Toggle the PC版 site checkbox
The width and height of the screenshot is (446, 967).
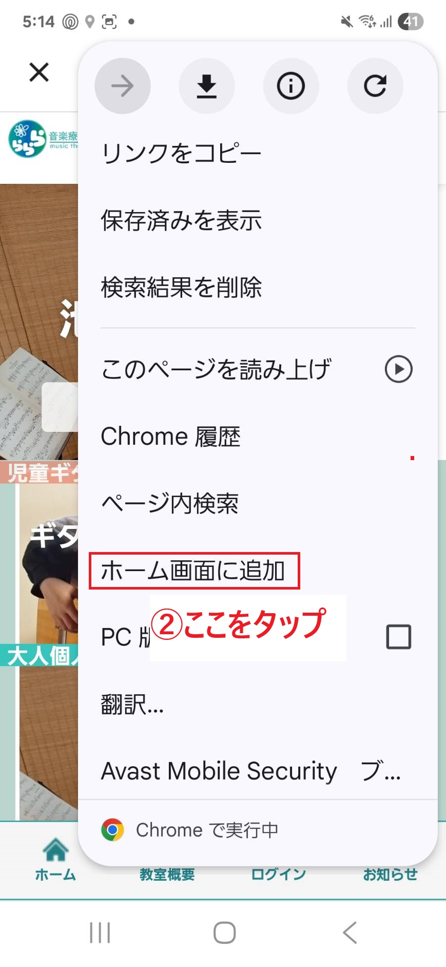pyautogui.click(x=398, y=637)
